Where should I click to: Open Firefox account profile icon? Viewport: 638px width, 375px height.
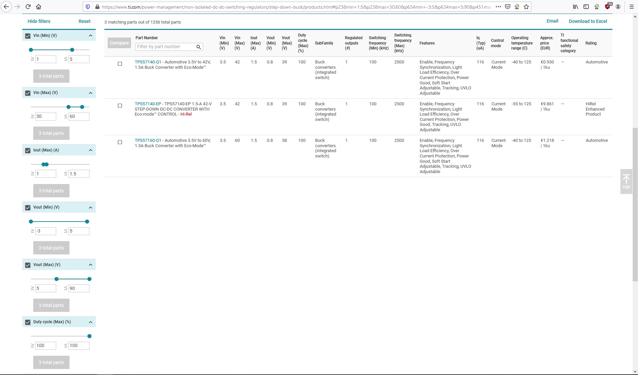tap(618, 7)
